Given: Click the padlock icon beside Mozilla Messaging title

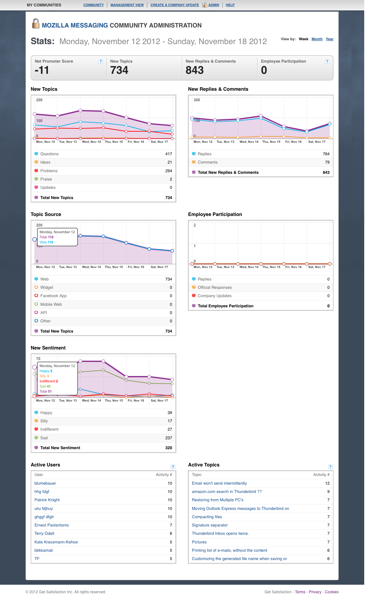Looking at the screenshot, I should [36, 23].
